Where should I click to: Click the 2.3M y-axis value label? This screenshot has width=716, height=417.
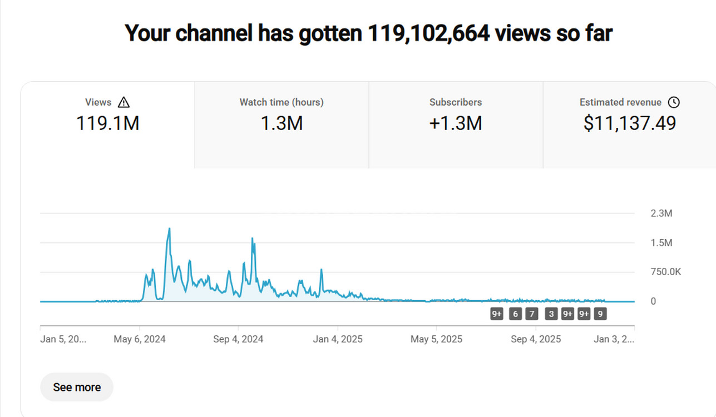coord(661,214)
